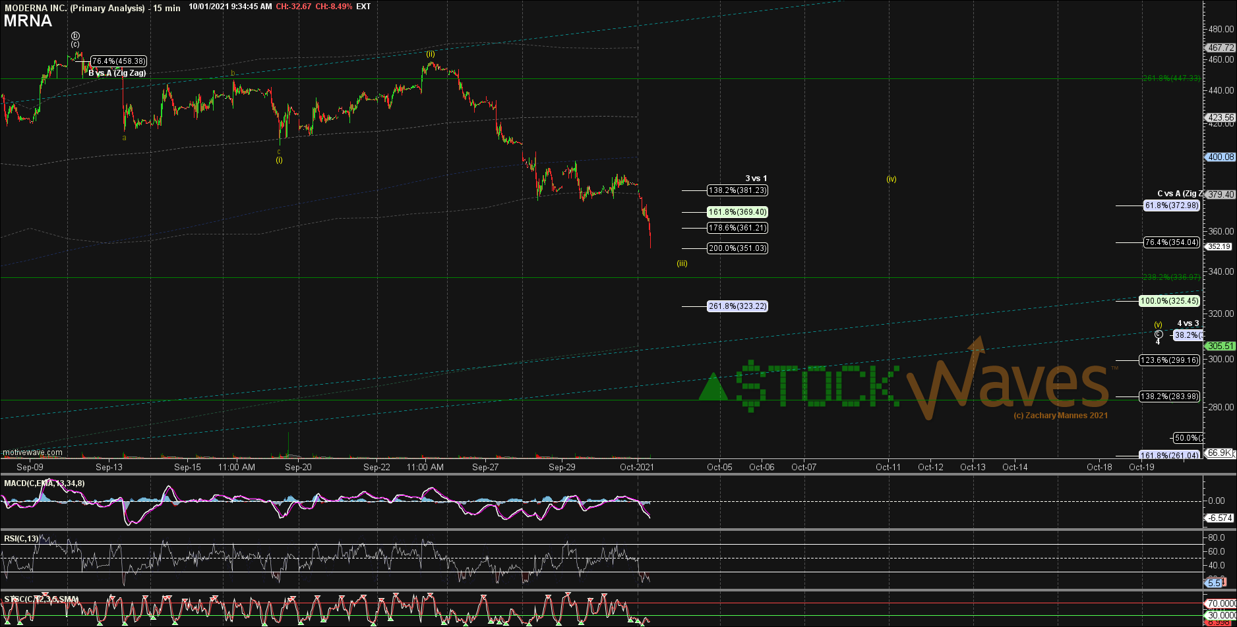The width and height of the screenshot is (1237, 627).
Task: Click the MACD(C,EMA,13,34,8) study label
Action: click(x=44, y=483)
